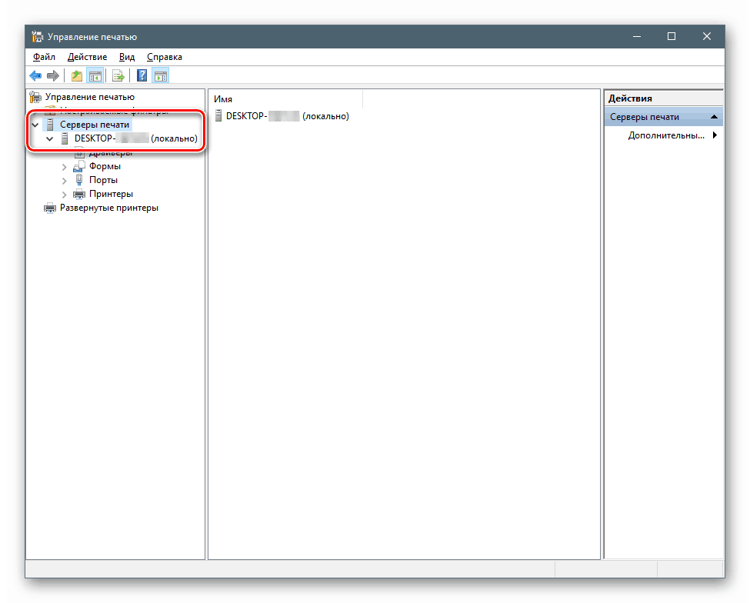
Task: Click the server icon of DESKTOP row in list
Action: 218,115
